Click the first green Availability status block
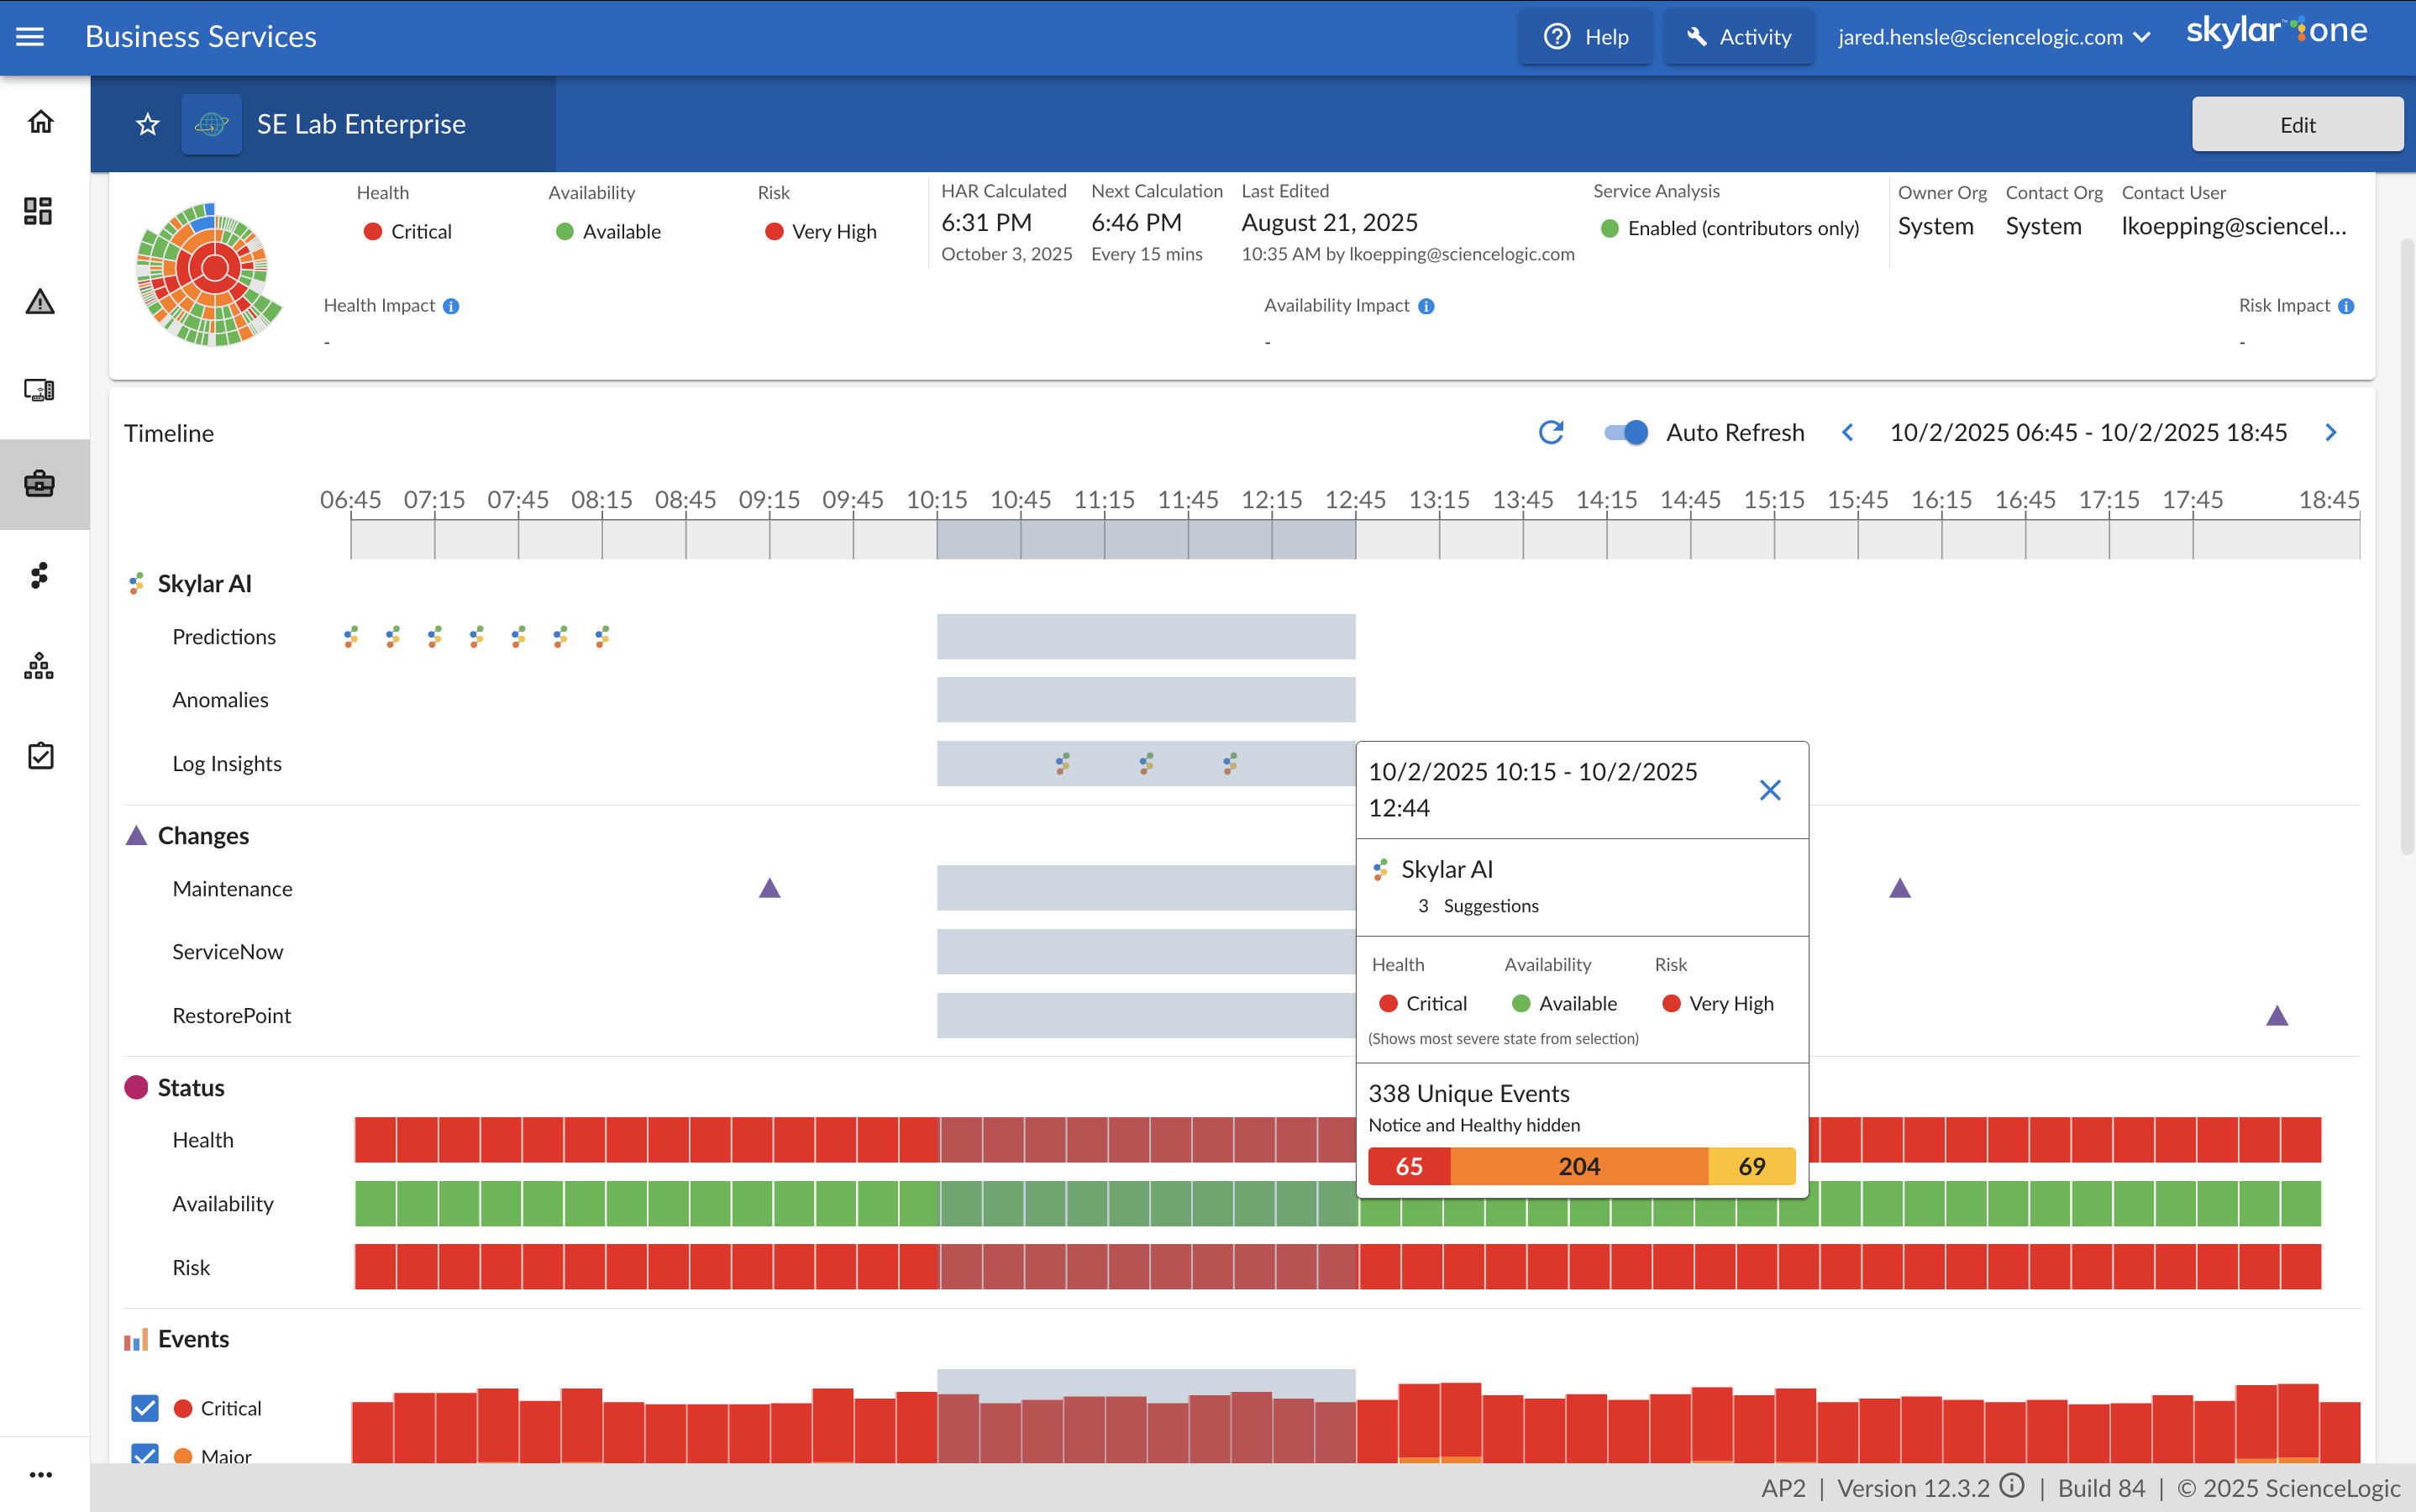 375,1204
